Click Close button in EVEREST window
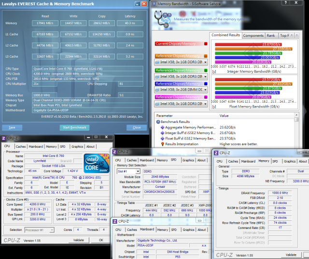Viewport: 309px width, 259px height. point(137,128)
